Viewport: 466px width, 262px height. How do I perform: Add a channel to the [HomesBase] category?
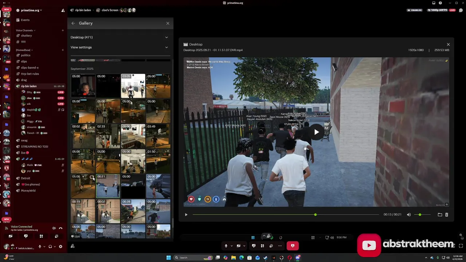[63, 50]
